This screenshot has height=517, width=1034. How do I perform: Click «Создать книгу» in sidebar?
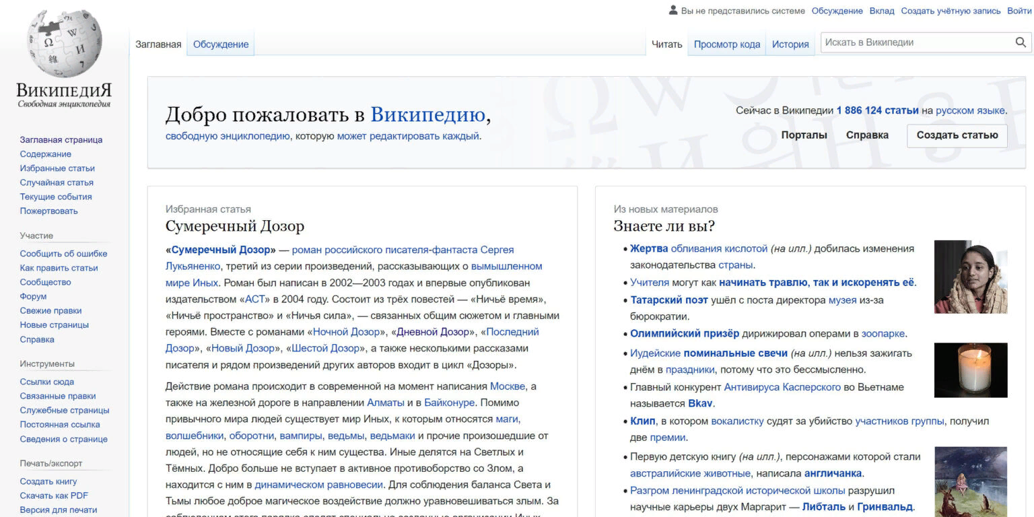click(x=48, y=481)
